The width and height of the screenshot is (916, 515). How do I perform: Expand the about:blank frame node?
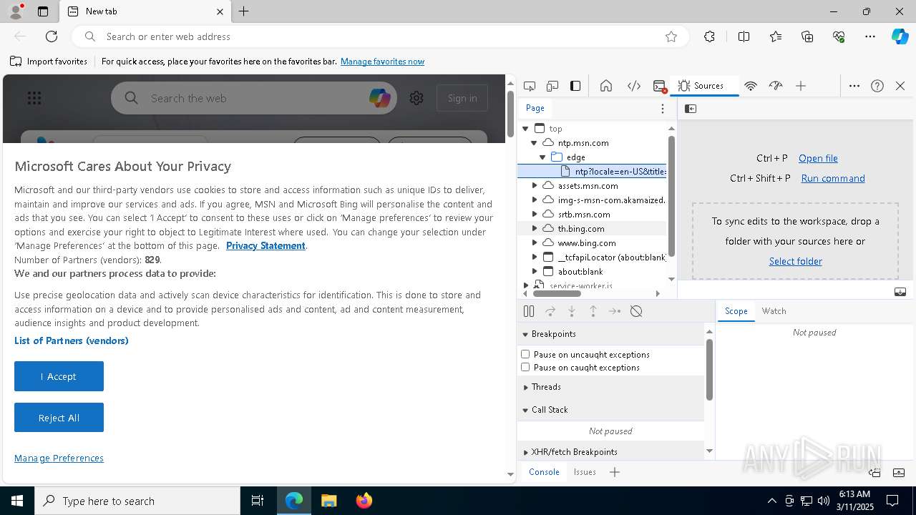[534, 272]
